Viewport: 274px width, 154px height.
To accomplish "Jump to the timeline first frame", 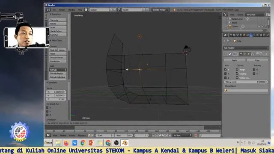I will click(x=153, y=135).
